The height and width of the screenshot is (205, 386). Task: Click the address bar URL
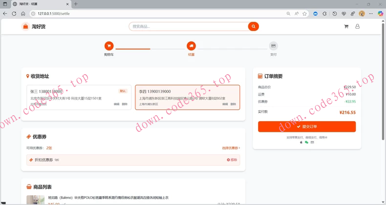pyautogui.click(x=54, y=14)
